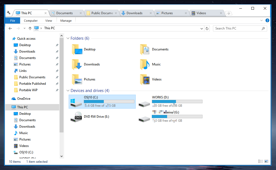Click the computer icon in address bar

click(36, 28)
